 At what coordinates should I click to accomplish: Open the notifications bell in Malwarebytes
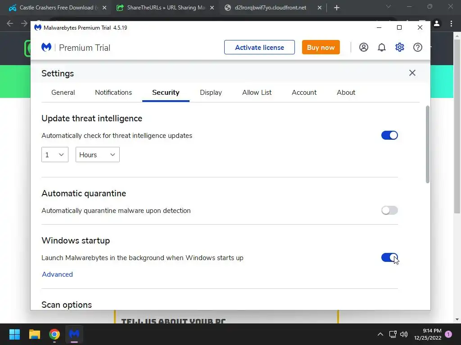[x=382, y=47]
